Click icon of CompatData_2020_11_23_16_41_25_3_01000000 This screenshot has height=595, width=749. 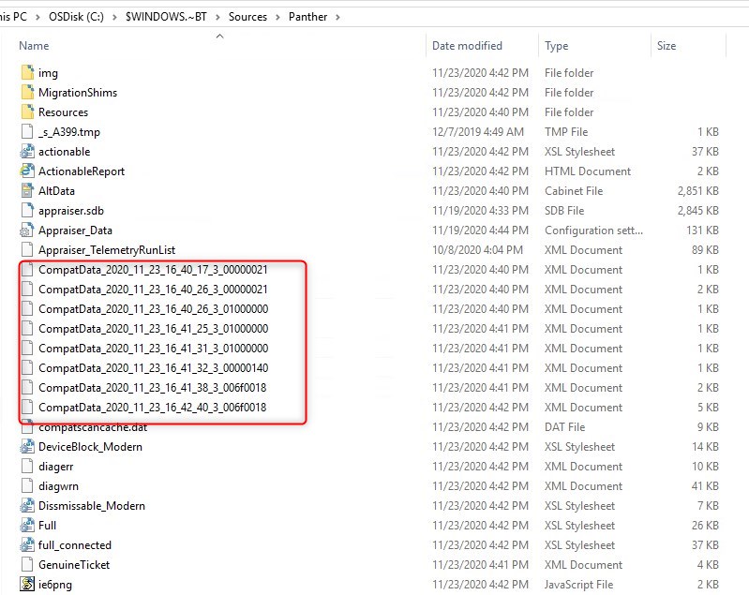pos(28,329)
